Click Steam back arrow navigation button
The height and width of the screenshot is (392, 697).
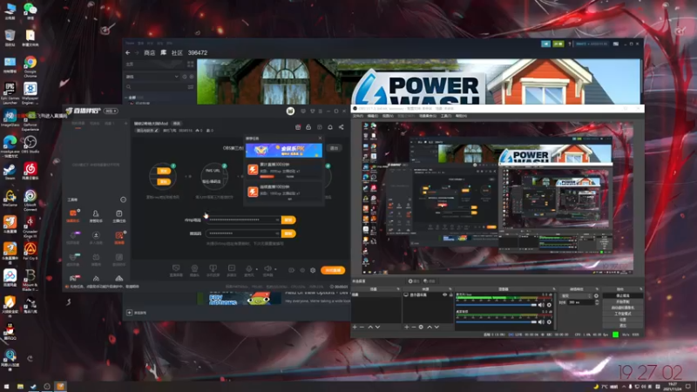pos(128,53)
